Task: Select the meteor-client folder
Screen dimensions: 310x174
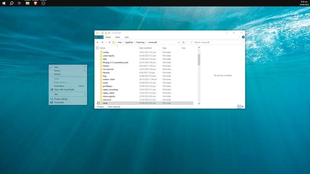Action: pyautogui.click(x=108, y=79)
